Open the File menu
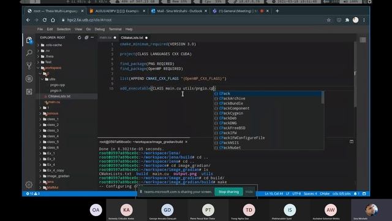Screen dimensions: 392x221 pyautogui.click(x=40, y=29)
